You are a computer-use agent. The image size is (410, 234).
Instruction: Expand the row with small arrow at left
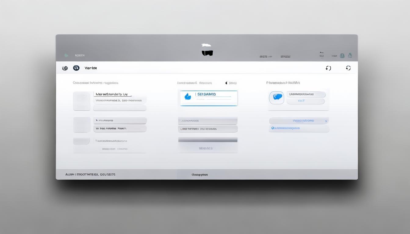point(120,120)
